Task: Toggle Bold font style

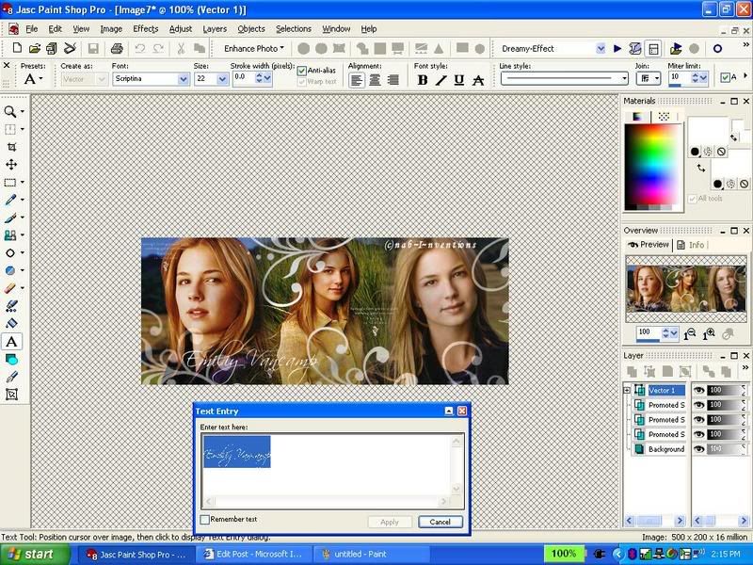Action: click(423, 80)
